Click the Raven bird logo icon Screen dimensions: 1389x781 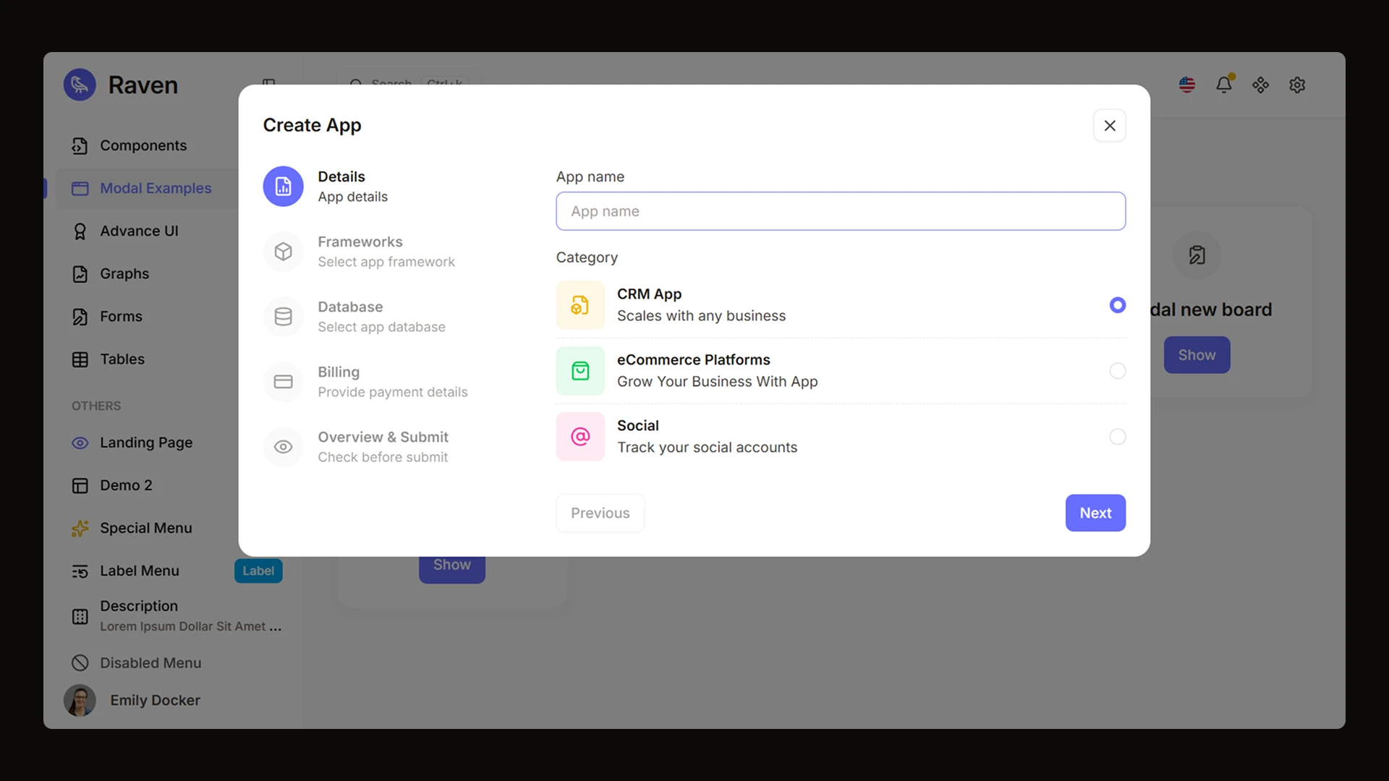80,85
